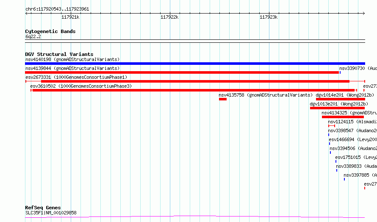Click the esv1751015 variant label
Screen dimensions: 377x222
point(356,157)
